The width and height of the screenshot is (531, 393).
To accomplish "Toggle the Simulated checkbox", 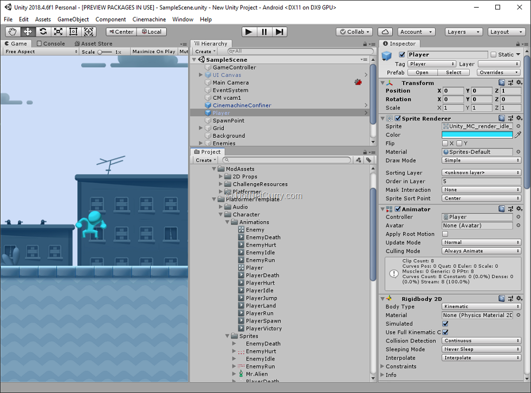I will coord(445,324).
